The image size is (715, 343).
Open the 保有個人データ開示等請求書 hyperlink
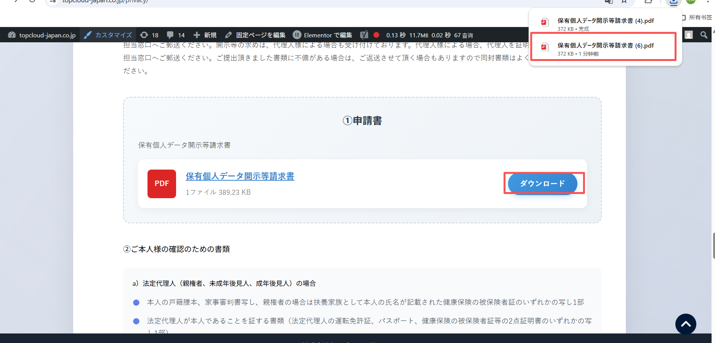click(240, 176)
